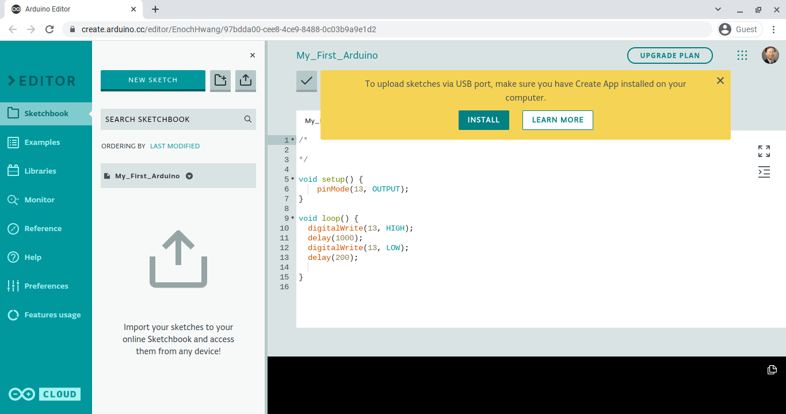Click the import sketch upload icon
786x414 pixels.
[246, 80]
